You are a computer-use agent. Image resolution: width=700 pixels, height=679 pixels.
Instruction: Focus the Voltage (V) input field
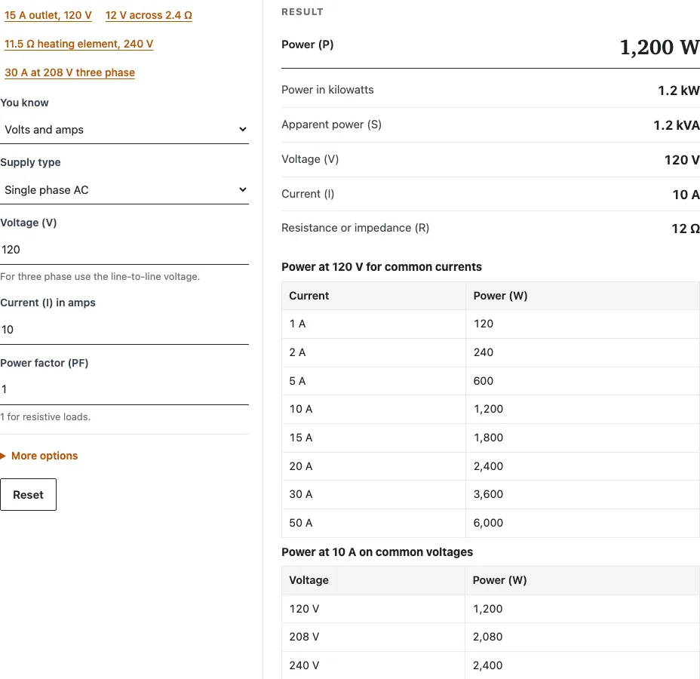coord(124,250)
